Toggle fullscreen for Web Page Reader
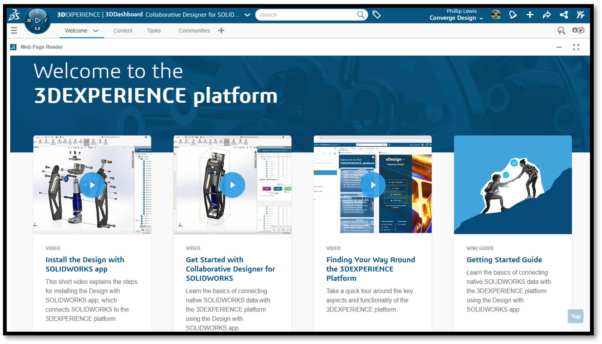This screenshot has height=344, width=602. pyautogui.click(x=576, y=47)
